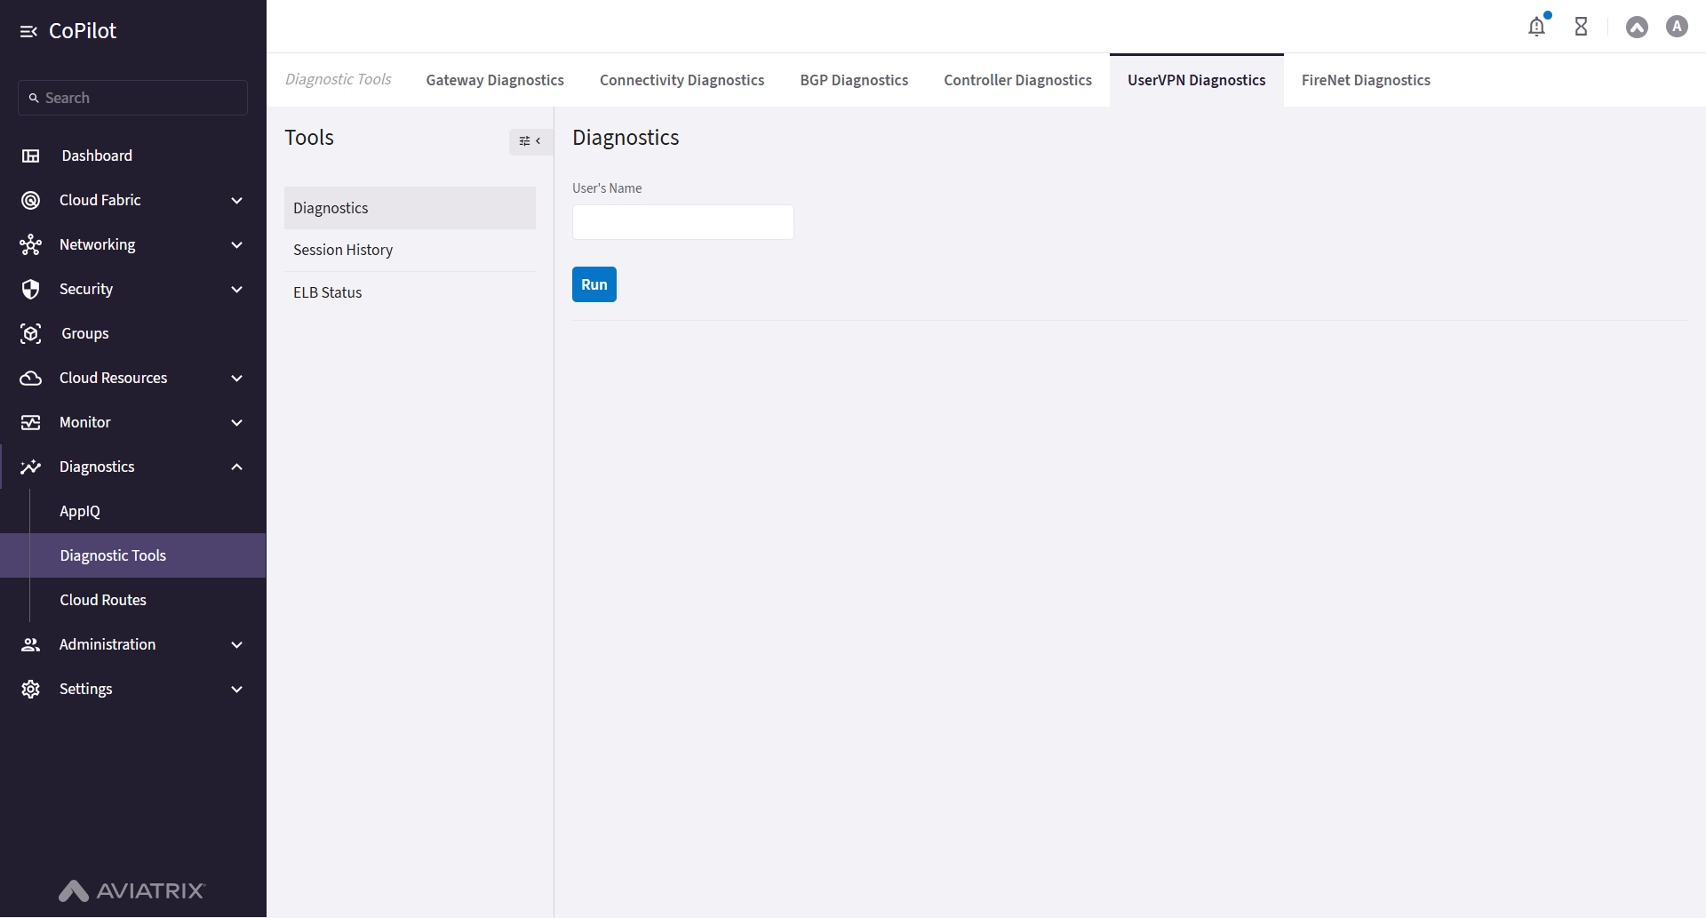Click the Aviatrix logo at bottom left
Viewport: 1706px width, 918px height.
coord(132,891)
